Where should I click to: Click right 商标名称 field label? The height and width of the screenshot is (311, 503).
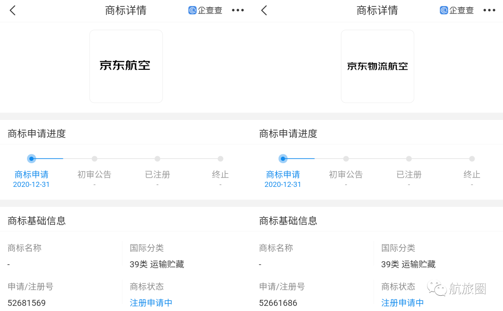click(x=276, y=248)
